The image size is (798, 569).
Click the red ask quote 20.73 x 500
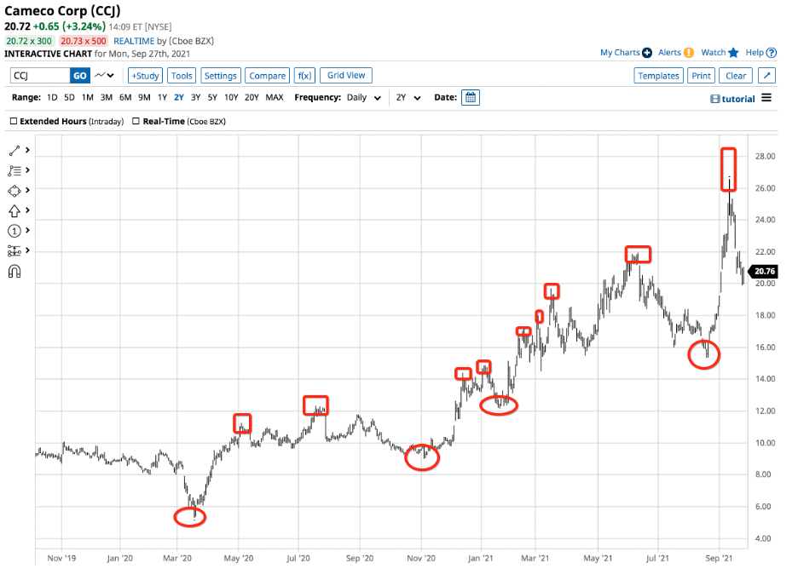click(x=84, y=41)
